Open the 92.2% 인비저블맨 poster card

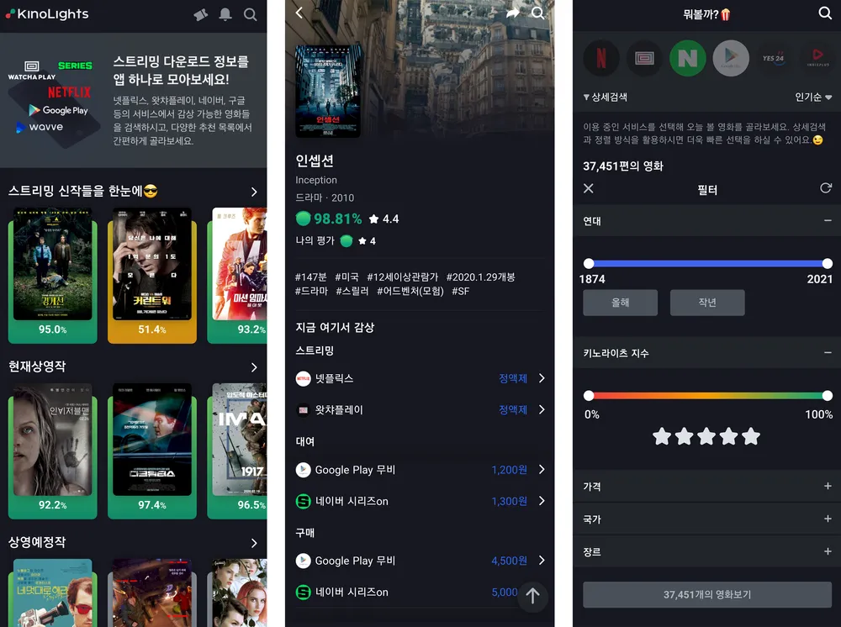click(52, 450)
